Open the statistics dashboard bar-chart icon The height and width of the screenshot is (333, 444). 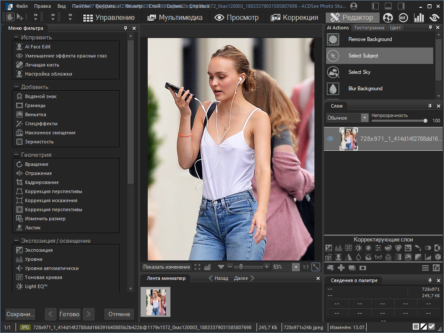(419, 18)
